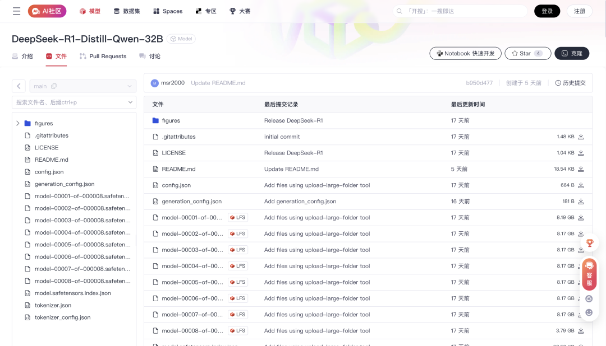Select generation_config.json in the file tree

[x=65, y=184]
